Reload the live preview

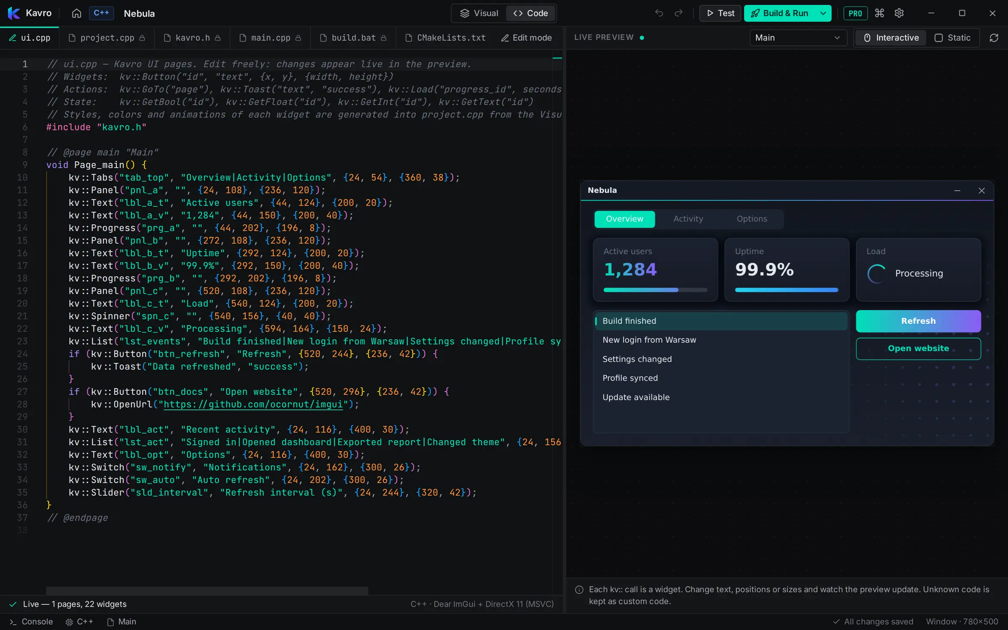click(994, 38)
